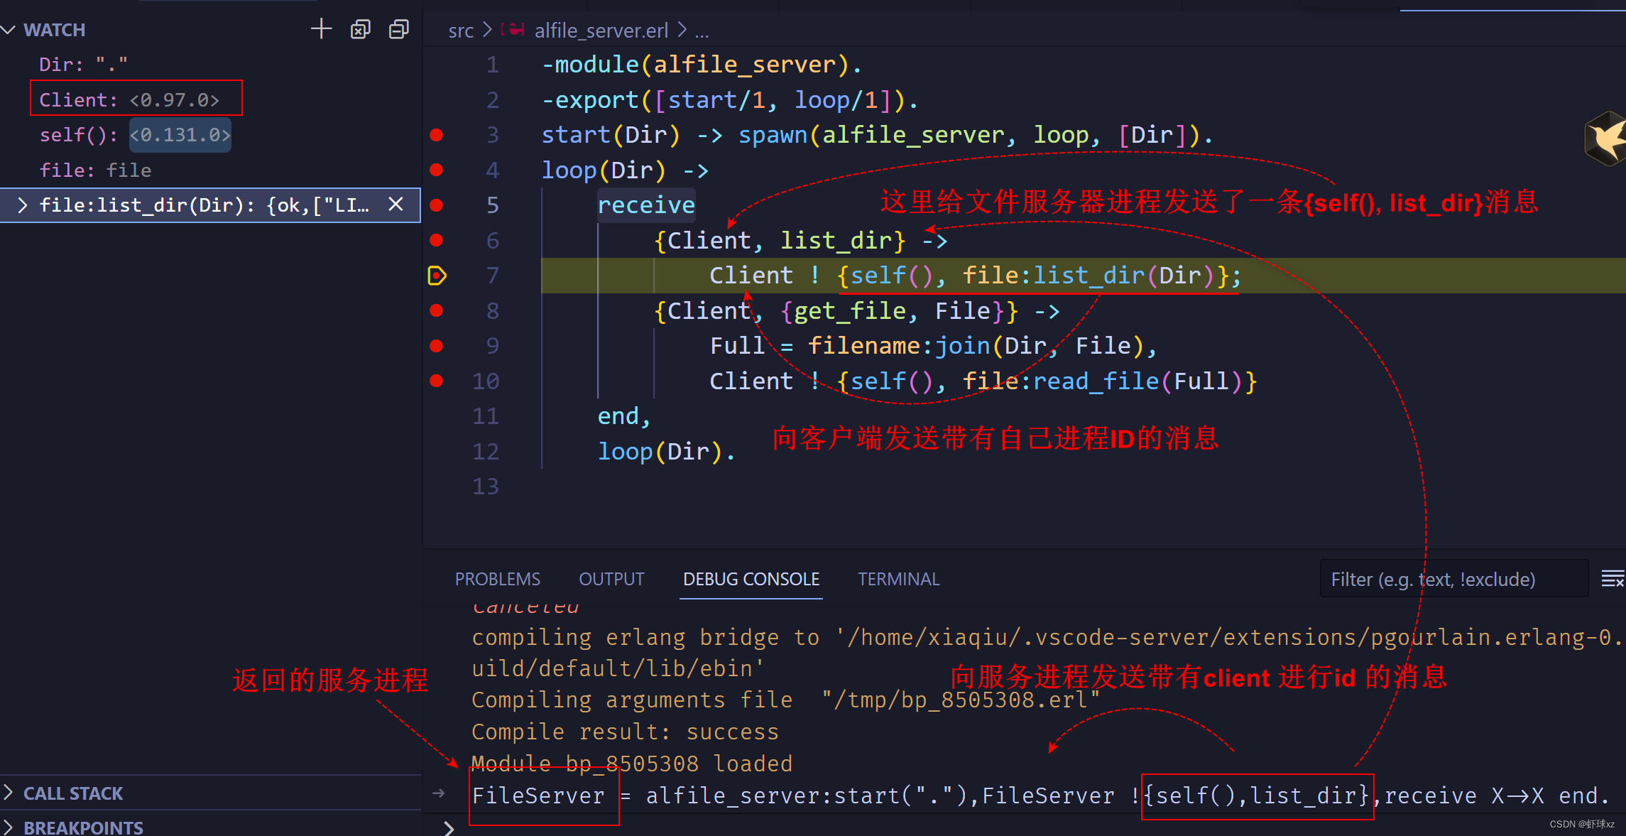Click '-export([start/1, loop/1]).' on line 2
Screen dimensions: 1626x836
730,100
